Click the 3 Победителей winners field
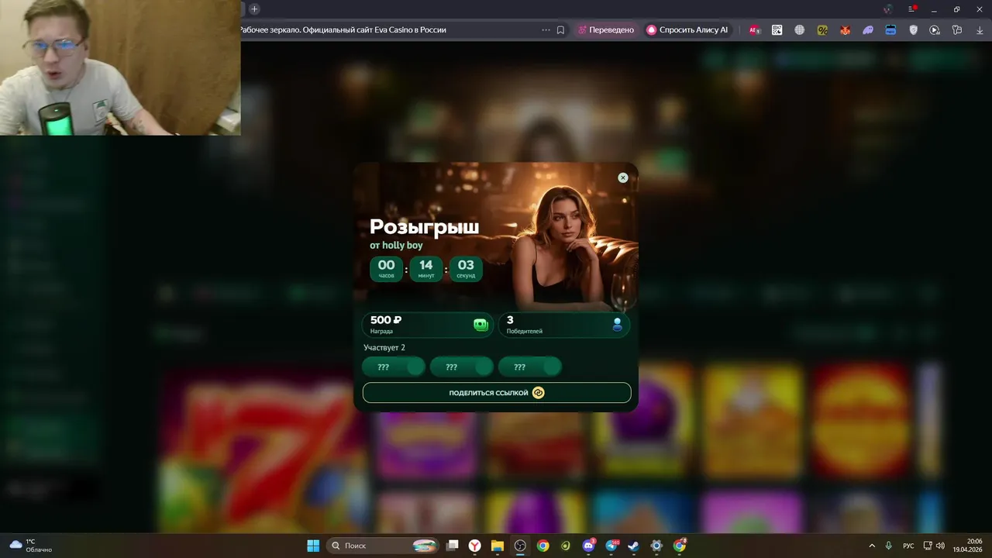Screen dimensions: 992x558 click(x=564, y=325)
